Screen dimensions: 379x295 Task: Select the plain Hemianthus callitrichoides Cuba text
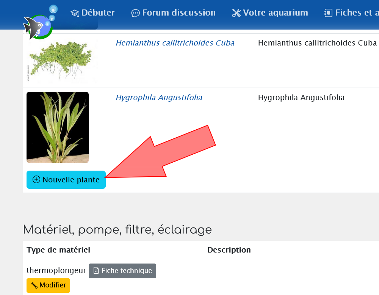click(317, 43)
